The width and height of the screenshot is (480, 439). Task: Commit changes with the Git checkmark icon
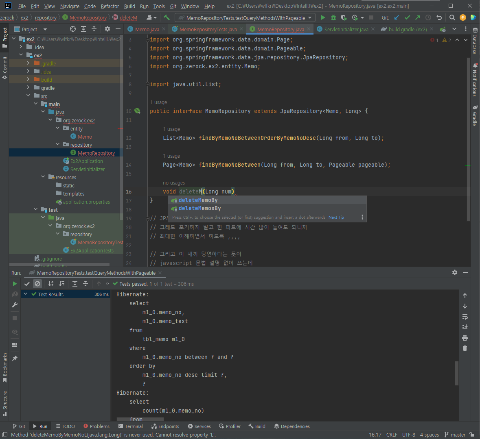[407, 18]
